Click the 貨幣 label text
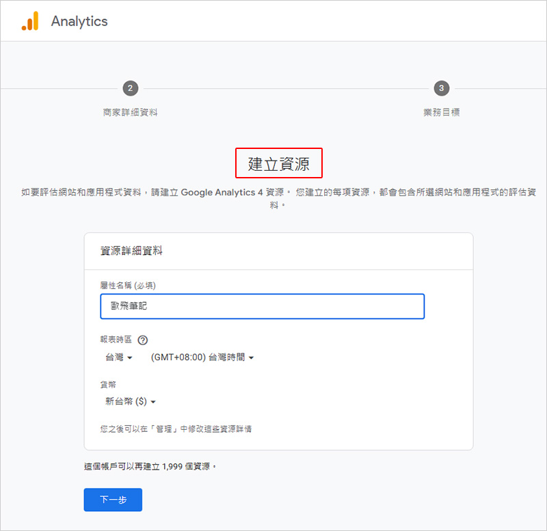Viewport: 547px width, 531px height. (x=108, y=385)
